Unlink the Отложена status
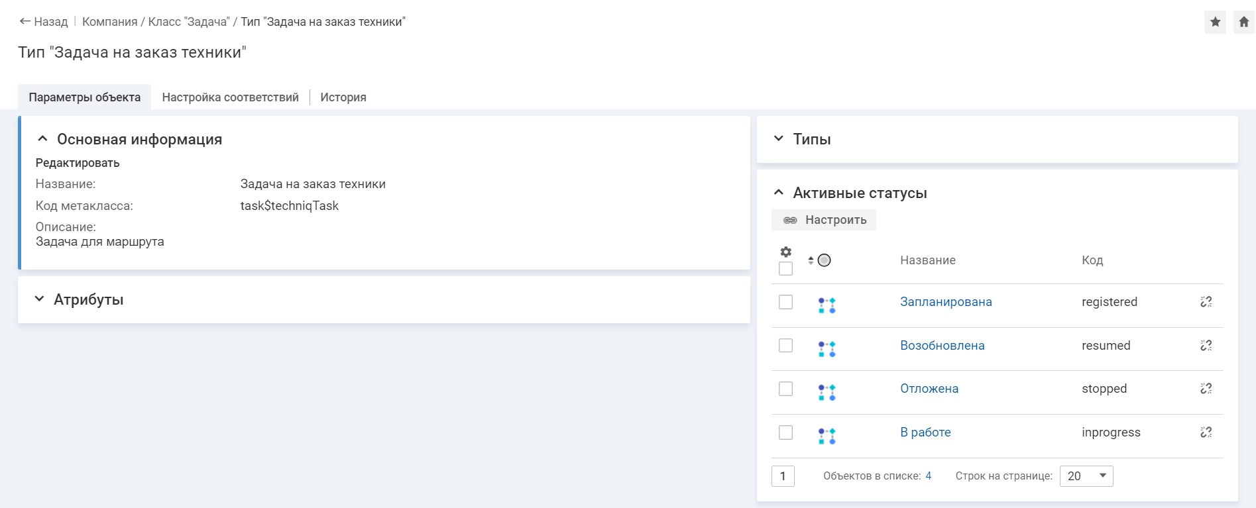This screenshot has height=508, width=1256. 1206,389
